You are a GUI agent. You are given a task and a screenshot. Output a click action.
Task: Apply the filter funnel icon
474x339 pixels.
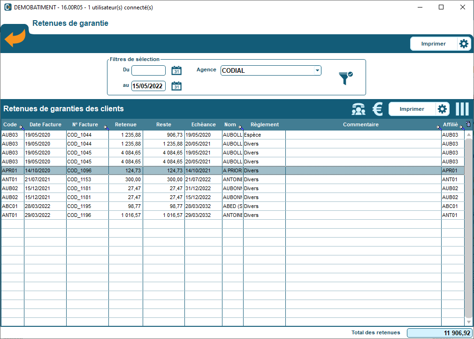click(x=345, y=78)
